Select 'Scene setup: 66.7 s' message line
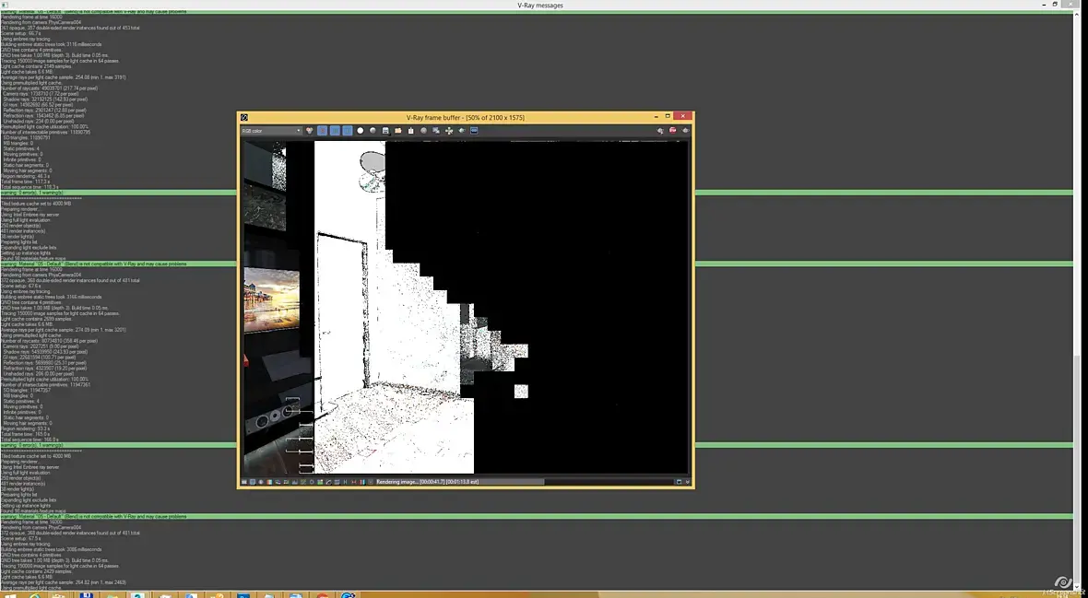The height and width of the screenshot is (598, 1088). [20, 33]
